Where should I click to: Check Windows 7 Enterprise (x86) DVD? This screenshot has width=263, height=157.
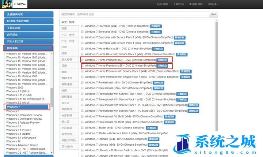tap(82, 31)
